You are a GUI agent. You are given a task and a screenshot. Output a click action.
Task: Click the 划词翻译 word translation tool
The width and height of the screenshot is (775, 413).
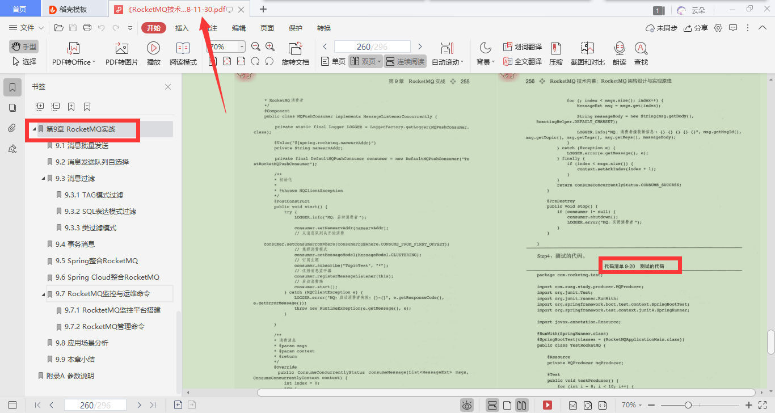pyautogui.click(x=522, y=47)
